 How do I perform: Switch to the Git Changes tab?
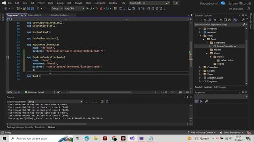pos(220,87)
